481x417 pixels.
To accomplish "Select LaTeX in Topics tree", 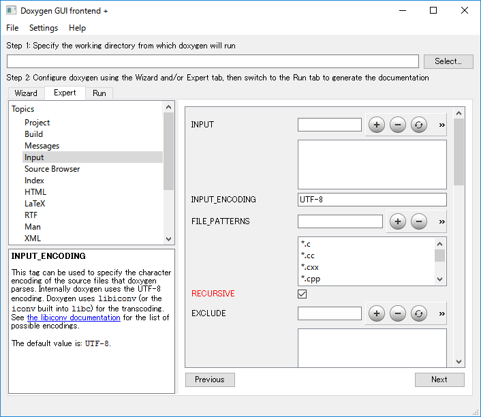I will [x=35, y=204].
